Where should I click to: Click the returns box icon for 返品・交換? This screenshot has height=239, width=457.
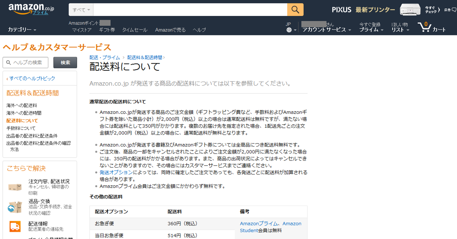pyautogui.click(x=15, y=207)
